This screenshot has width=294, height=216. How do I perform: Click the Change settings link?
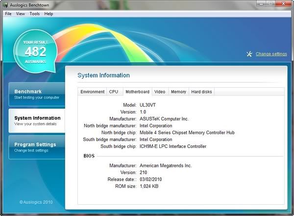271,54
